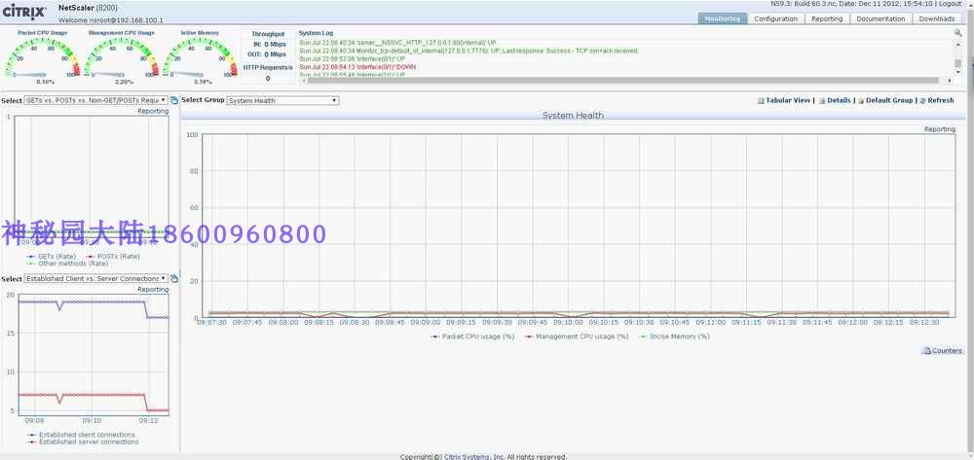
Task: Go to the Downloads tab
Action: pyautogui.click(x=937, y=18)
